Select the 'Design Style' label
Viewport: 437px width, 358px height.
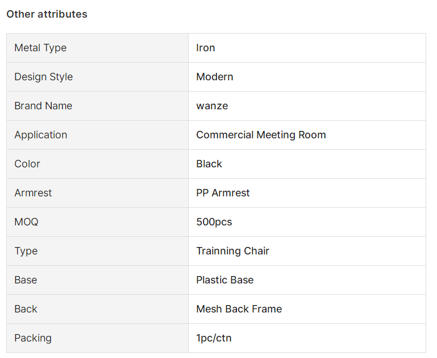tap(44, 77)
